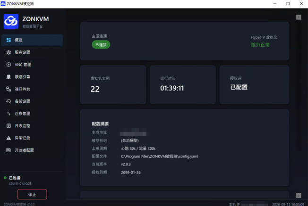The height and width of the screenshot is (206, 308).
Task: Open the 概览 overview page
Action: pos(32,40)
